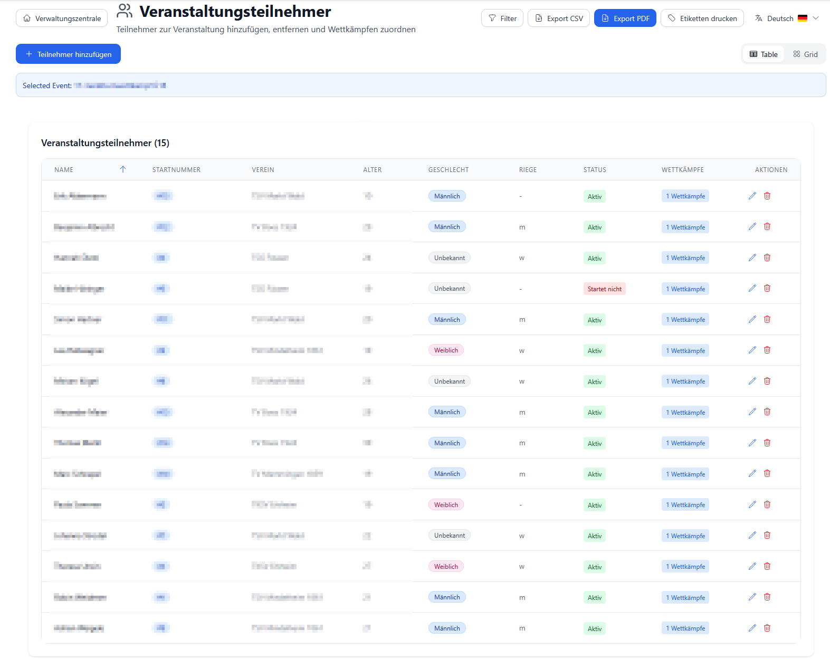The height and width of the screenshot is (668, 830).
Task: Click the Selected Event banner
Action: pos(421,85)
